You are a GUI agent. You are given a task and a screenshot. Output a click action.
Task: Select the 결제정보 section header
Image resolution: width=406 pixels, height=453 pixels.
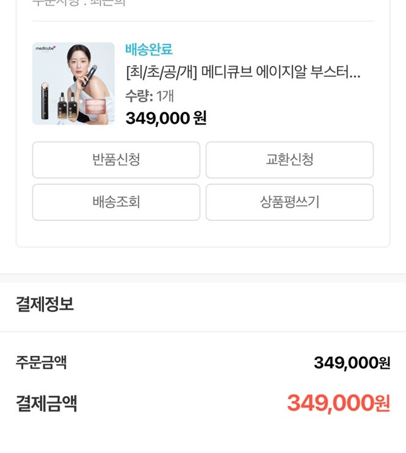point(45,304)
